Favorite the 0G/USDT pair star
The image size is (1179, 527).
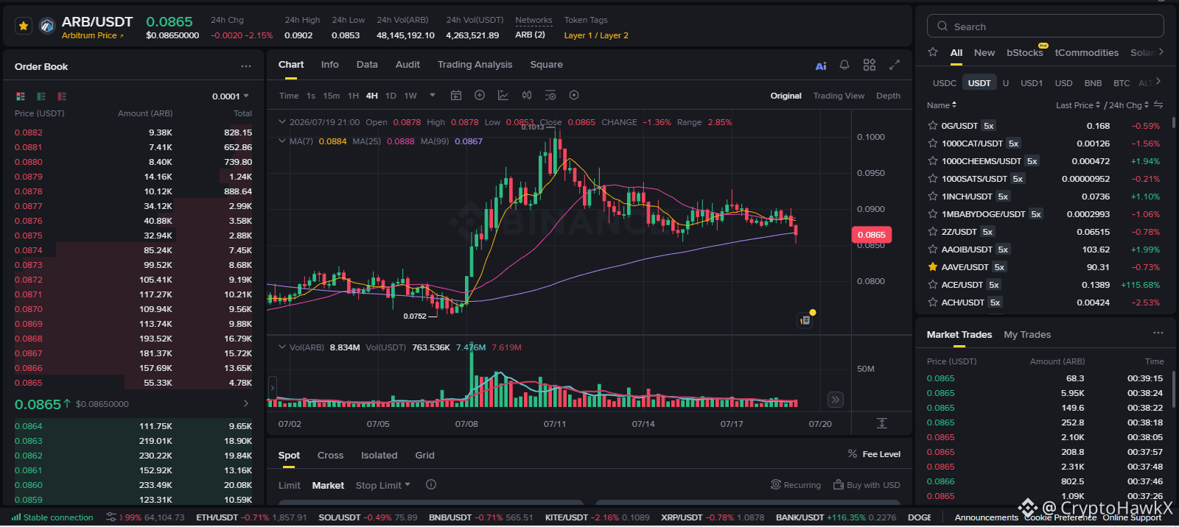pos(933,126)
